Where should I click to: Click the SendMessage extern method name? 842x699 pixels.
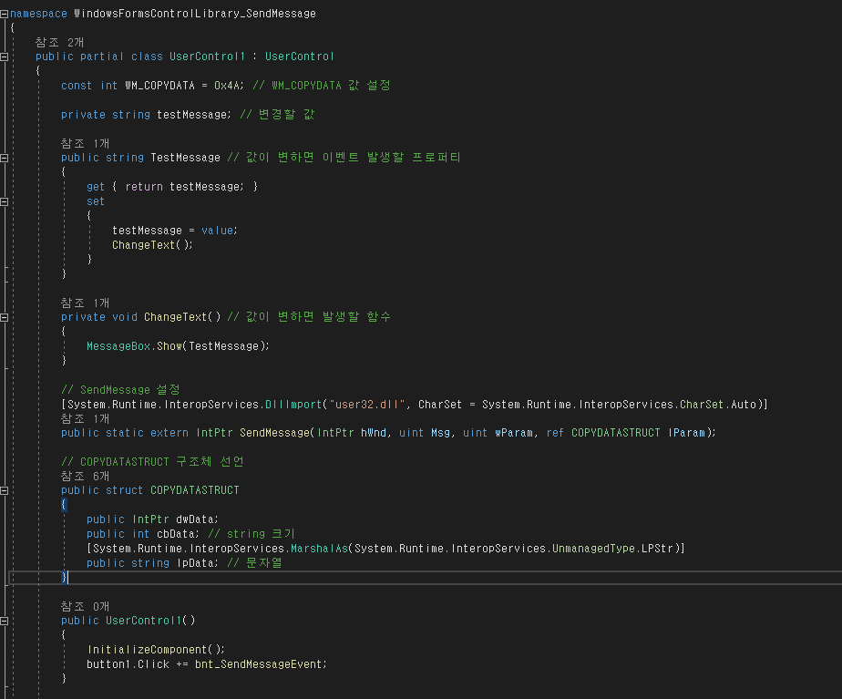coord(275,433)
